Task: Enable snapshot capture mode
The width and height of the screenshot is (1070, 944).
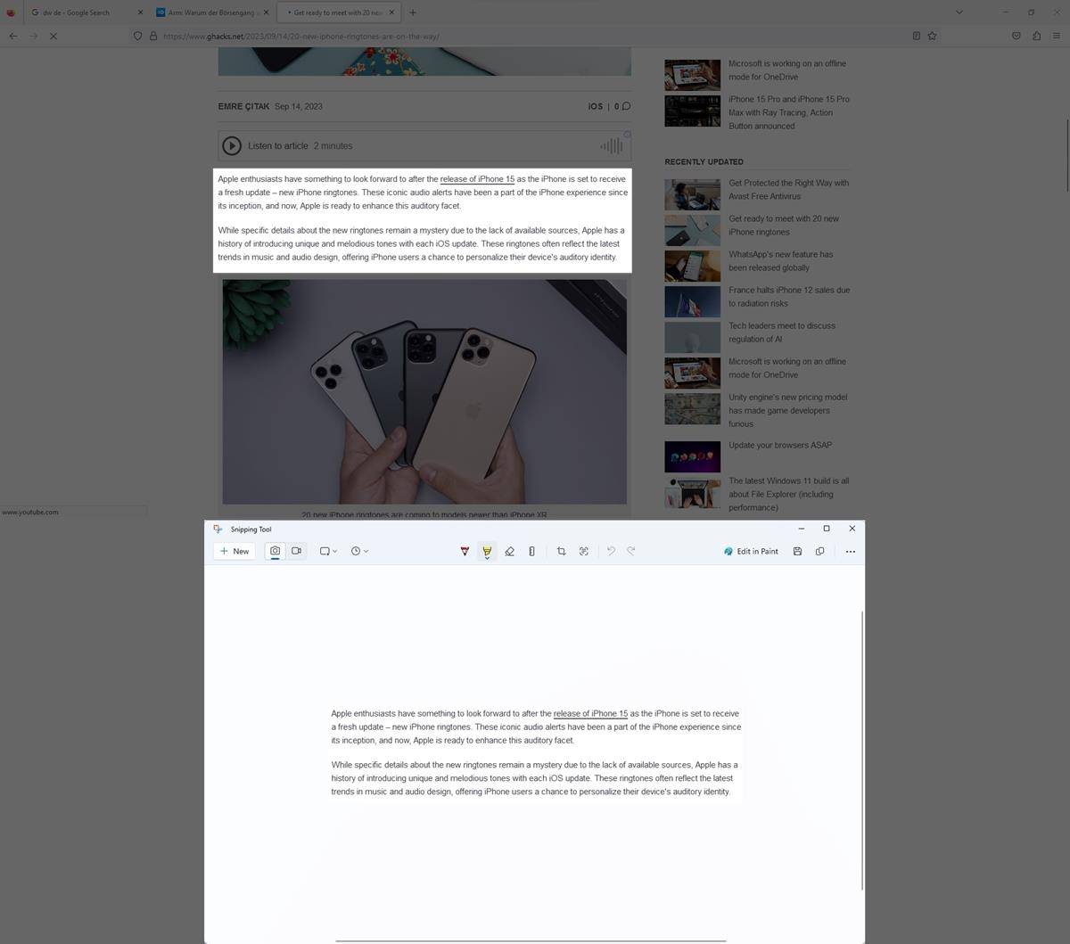Action: [x=275, y=551]
